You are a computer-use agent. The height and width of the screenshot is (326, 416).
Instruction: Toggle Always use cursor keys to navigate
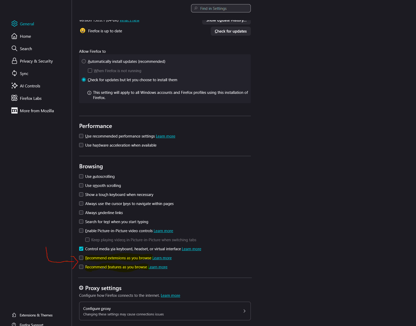point(81,203)
